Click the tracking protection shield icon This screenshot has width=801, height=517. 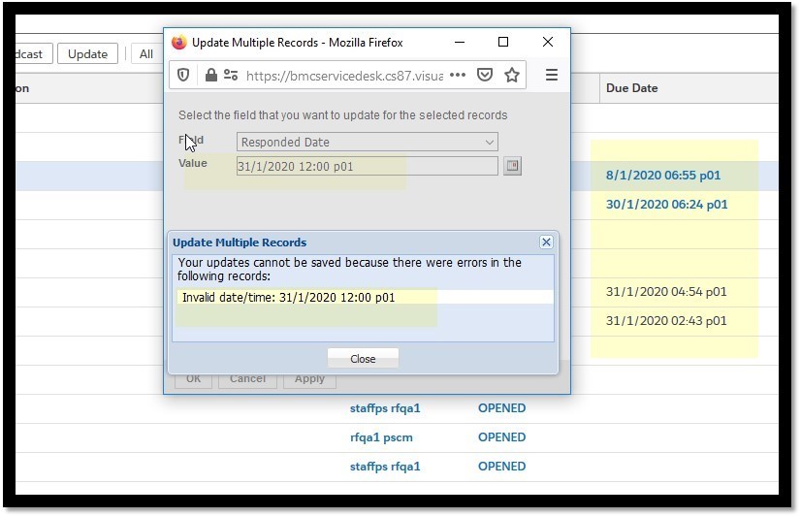[x=185, y=75]
